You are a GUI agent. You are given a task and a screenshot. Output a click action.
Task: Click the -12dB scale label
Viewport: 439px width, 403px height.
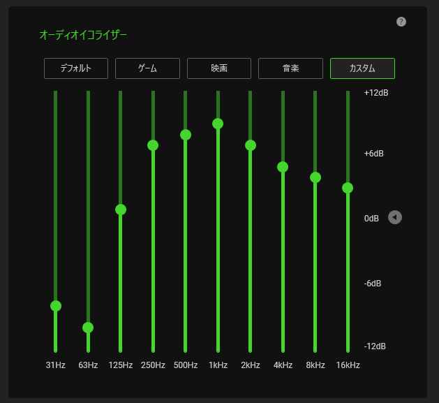tap(375, 346)
